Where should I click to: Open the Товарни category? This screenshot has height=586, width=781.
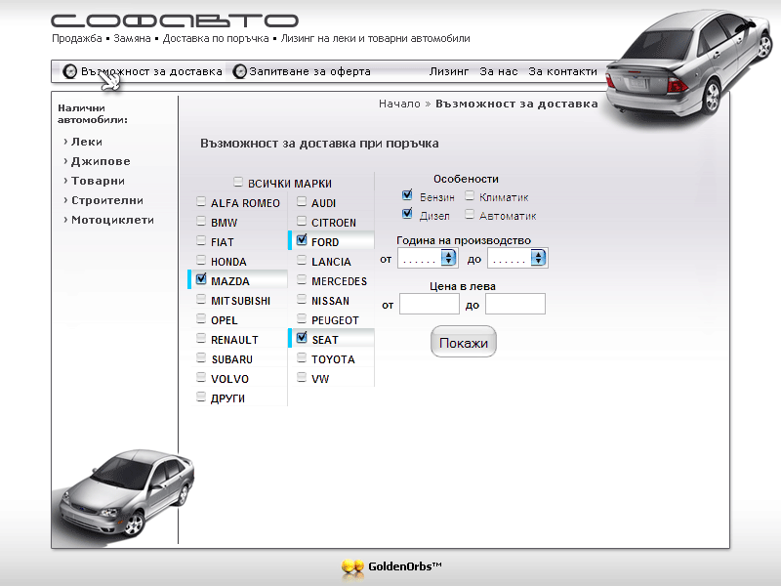(x=99, y=181)
